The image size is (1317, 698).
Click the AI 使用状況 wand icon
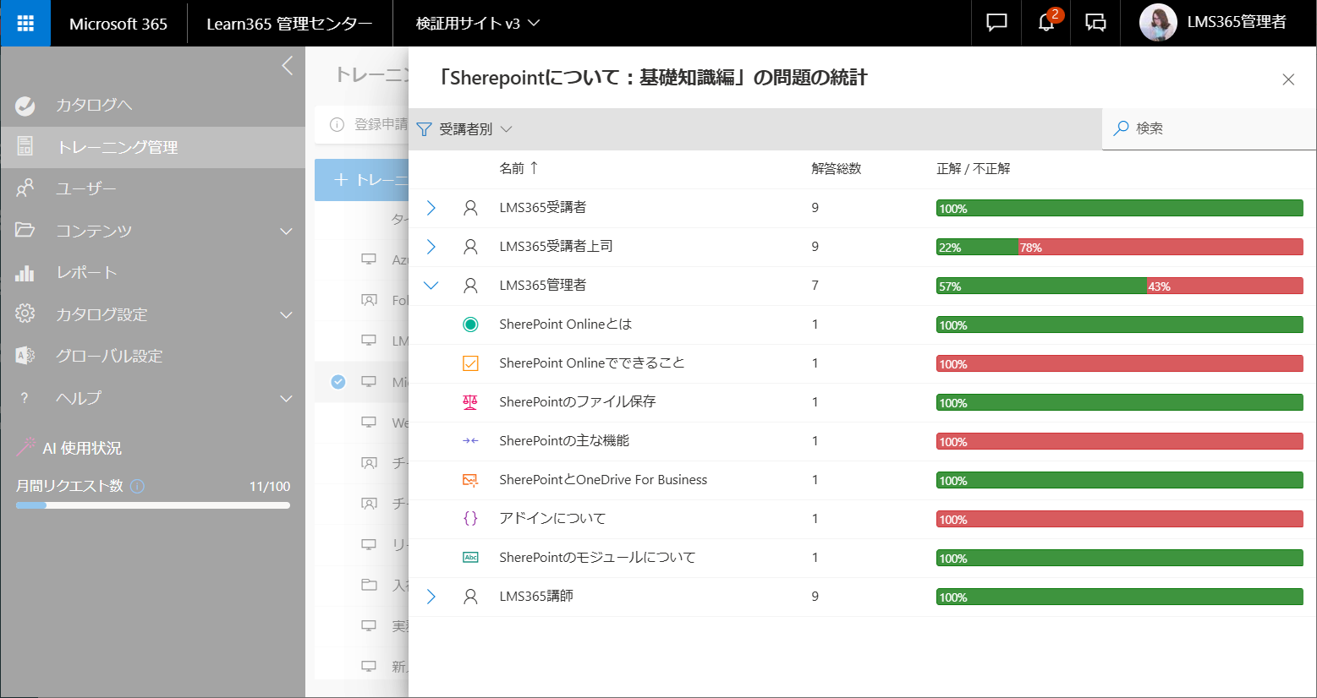[25, 447]
